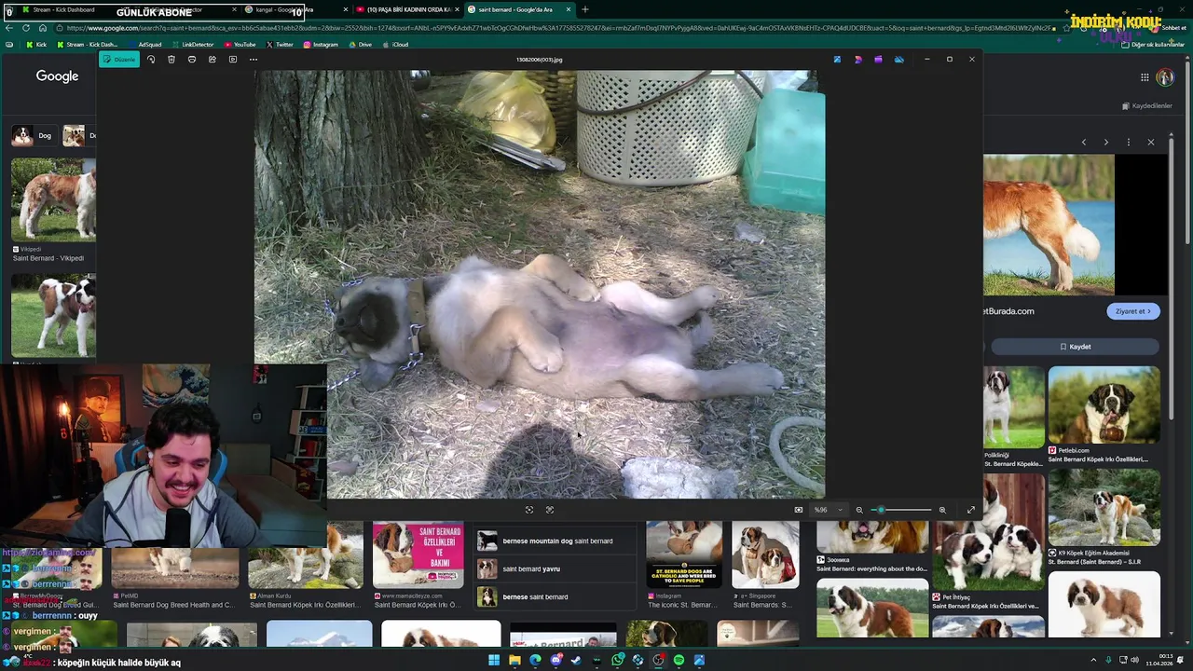Delete the photo using the trash icon

(171, 60)
